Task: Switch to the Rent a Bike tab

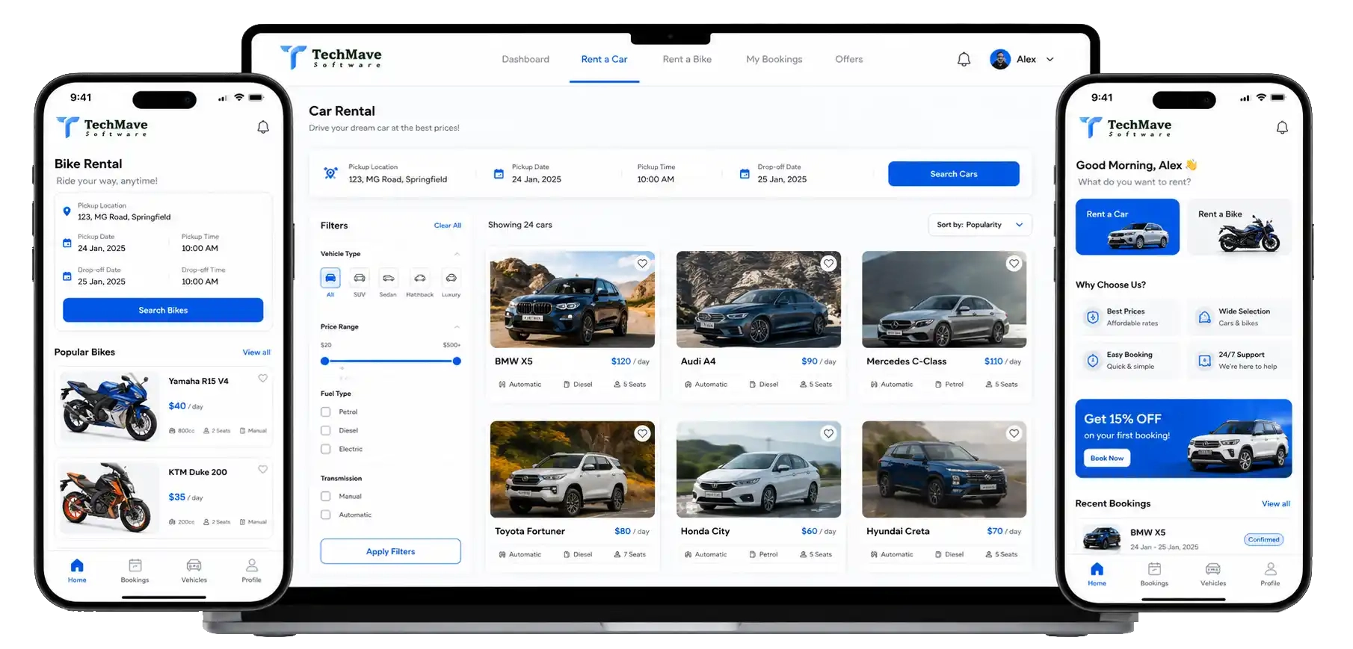Action: (687, 60)
